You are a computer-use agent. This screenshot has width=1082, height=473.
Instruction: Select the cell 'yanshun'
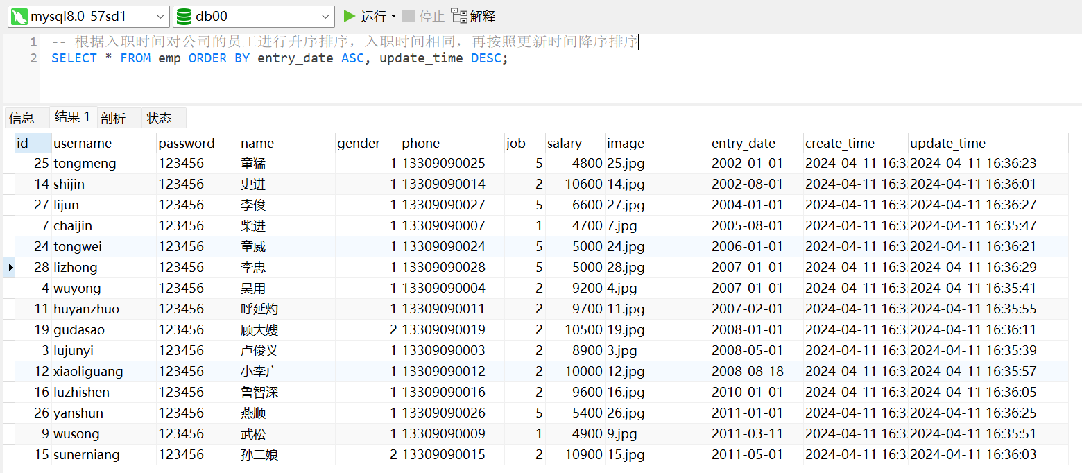point(104,413)
